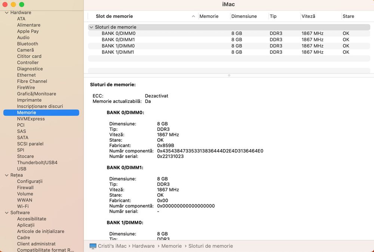Select Alimentare in the sidebar
The width and height of the screenshot is (374, 252).
click(29, 25)
